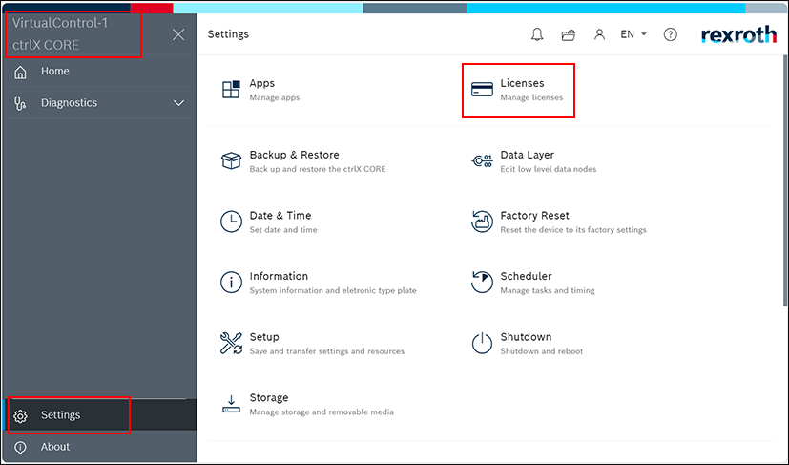Open Scheduler settings

526,276
